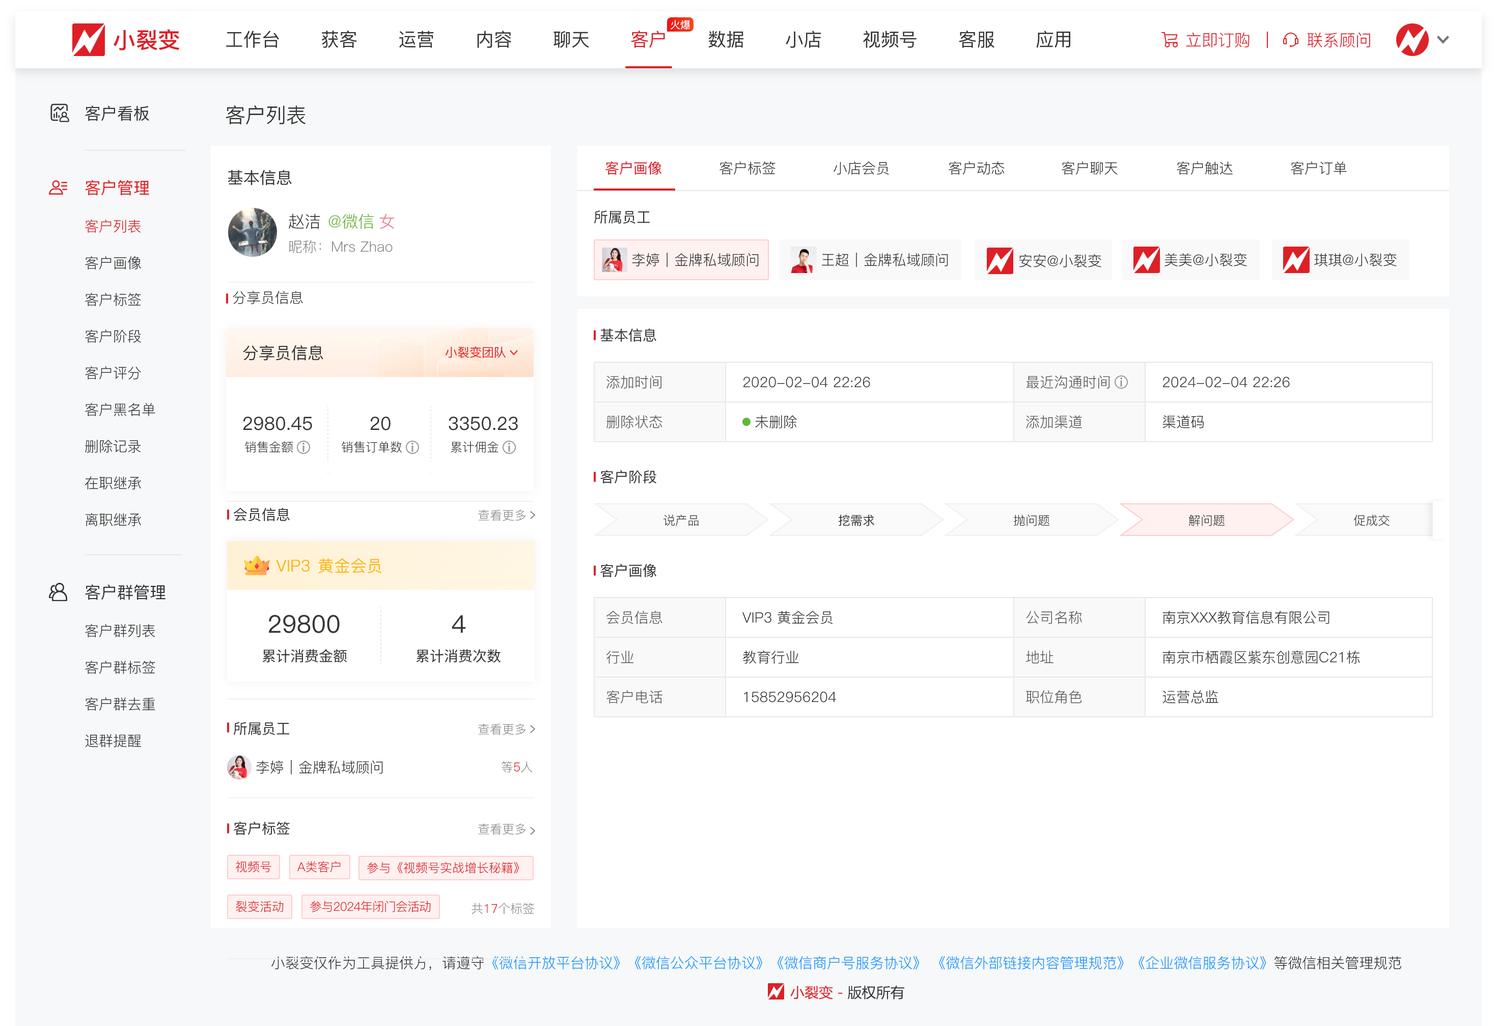Click the 客户群管理 sidebar icon
1497x1026 pixels.
(x=59, y=591)
